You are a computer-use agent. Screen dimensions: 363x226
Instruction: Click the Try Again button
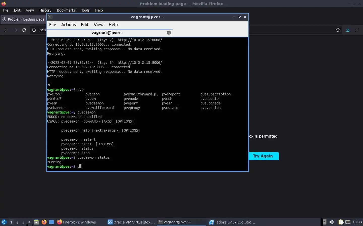point(263,156)
